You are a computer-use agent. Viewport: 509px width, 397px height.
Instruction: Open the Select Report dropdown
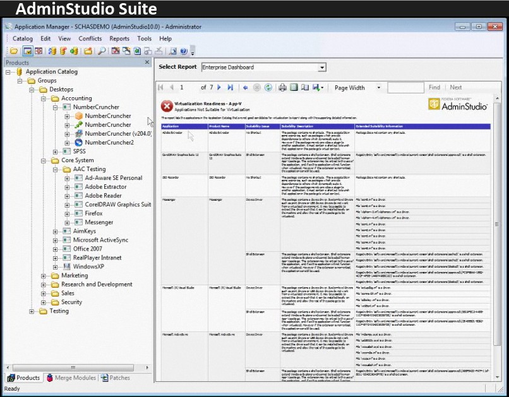pos(322,68)
